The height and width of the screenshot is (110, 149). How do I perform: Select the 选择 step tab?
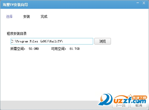[x=9, y=16]
